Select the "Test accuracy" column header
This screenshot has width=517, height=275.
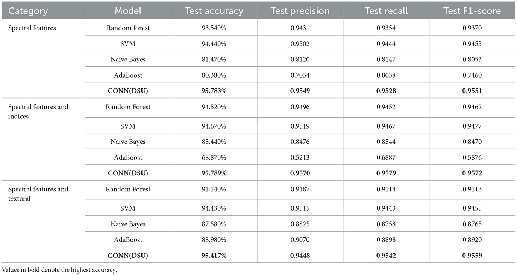pyautogui.click(x=214, y=11)
